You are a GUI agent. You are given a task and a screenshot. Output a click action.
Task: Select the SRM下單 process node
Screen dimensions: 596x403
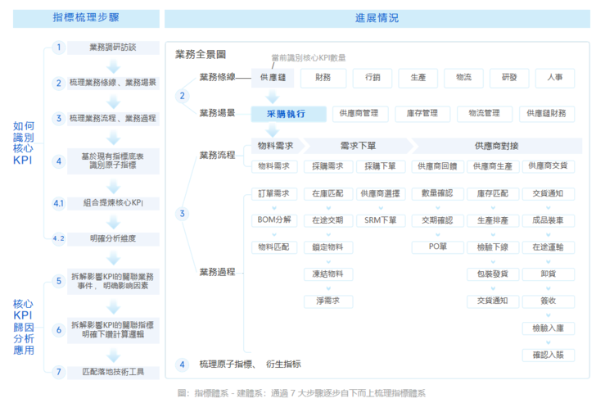coord(380,220)
